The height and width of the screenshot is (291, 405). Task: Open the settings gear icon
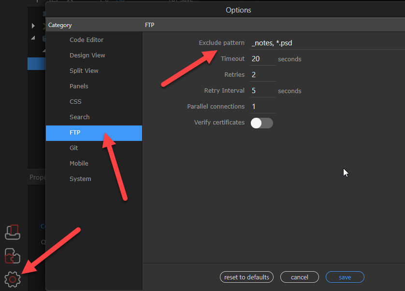[x=13, y=279]
